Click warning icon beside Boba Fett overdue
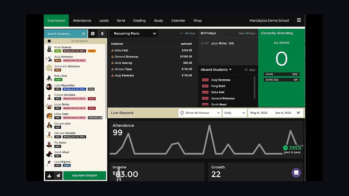 point(113,50)
